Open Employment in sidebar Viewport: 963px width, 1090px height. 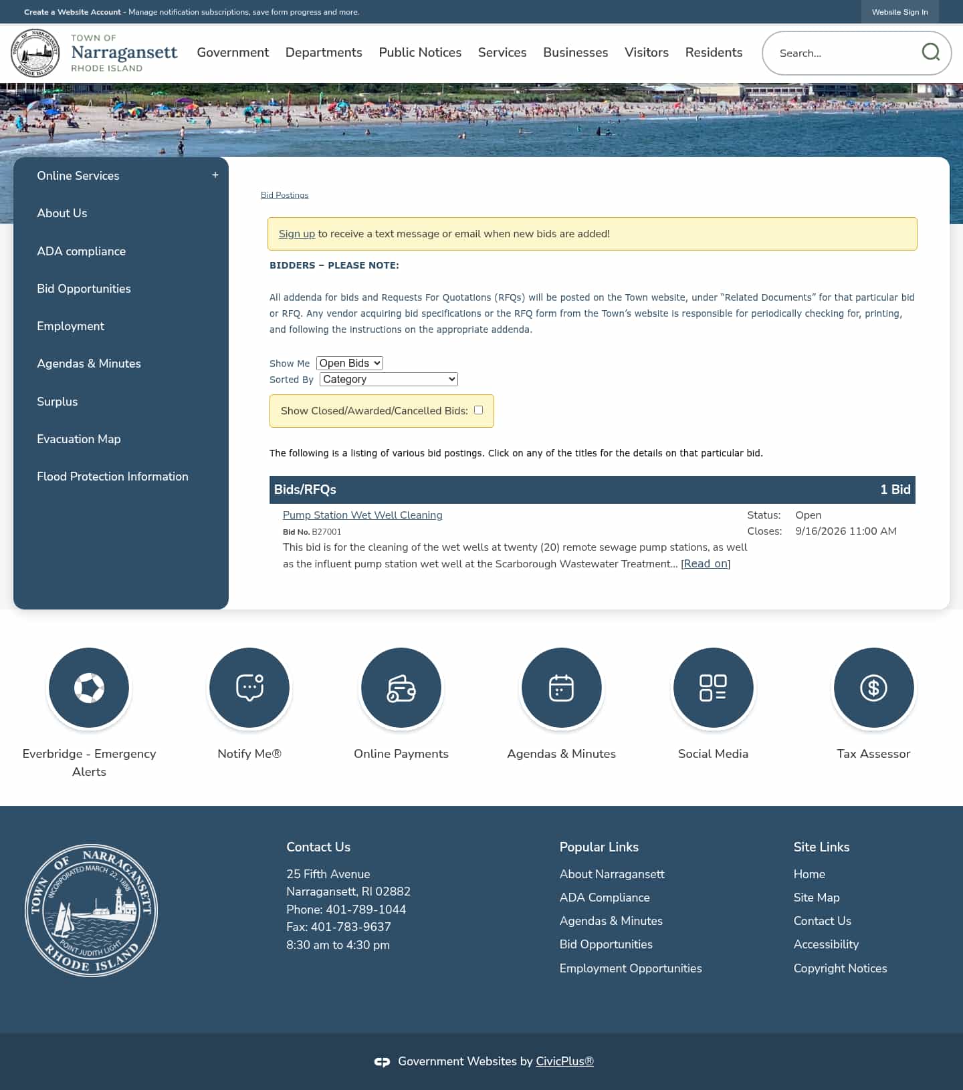pyautogui.click(x=70, y=326)
